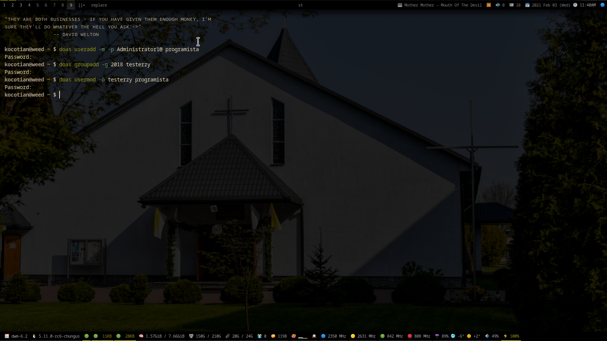Click the piano music icon in top bar

click(400, 5)
